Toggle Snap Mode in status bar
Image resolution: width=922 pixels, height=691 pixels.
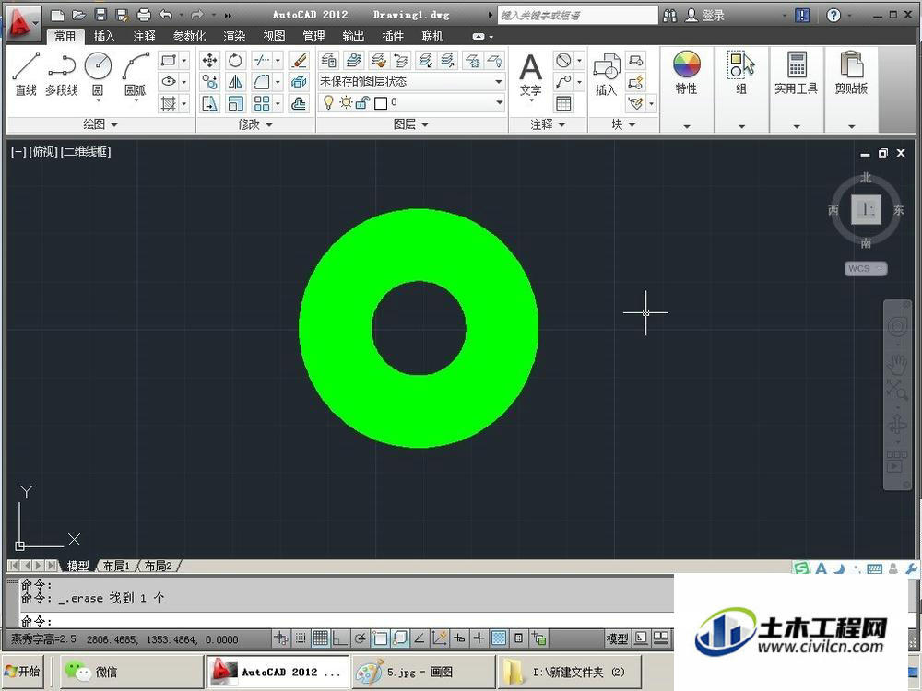pyautogui.click(x=301, y=638)
